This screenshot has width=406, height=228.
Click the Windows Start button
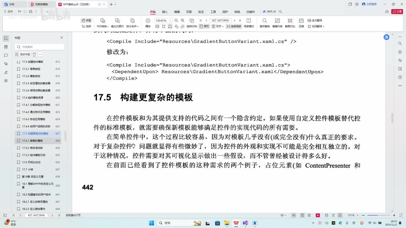click(x=152, y=223)
